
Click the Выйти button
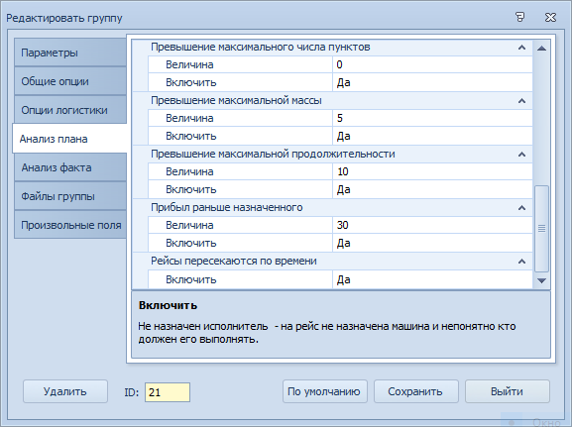[x=507, y=391]
